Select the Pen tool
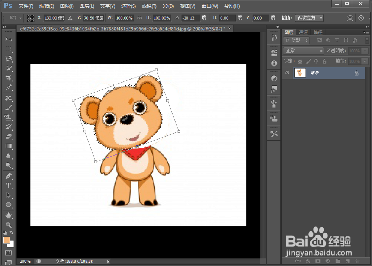Image resolution: width=372 pixels, height=266 pixels. 9,176
